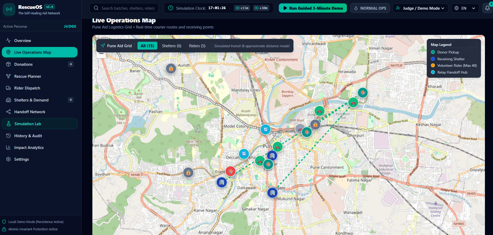The image size is (493, 235).
Task: Go to Rescue Planner
Action: tap(40, 76)
